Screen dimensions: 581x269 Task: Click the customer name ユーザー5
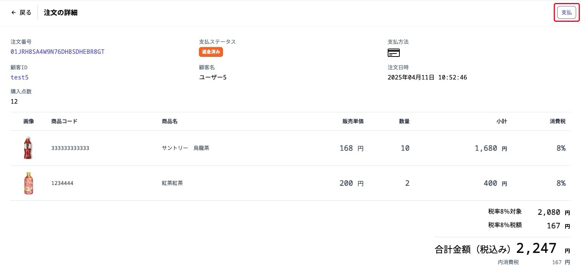[213, 77]
